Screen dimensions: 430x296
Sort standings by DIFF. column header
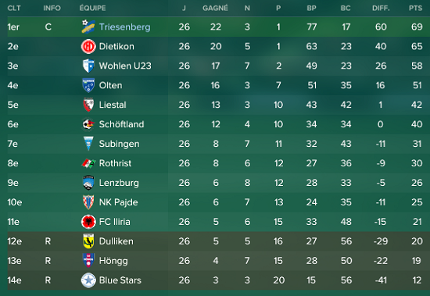(381, 9)
